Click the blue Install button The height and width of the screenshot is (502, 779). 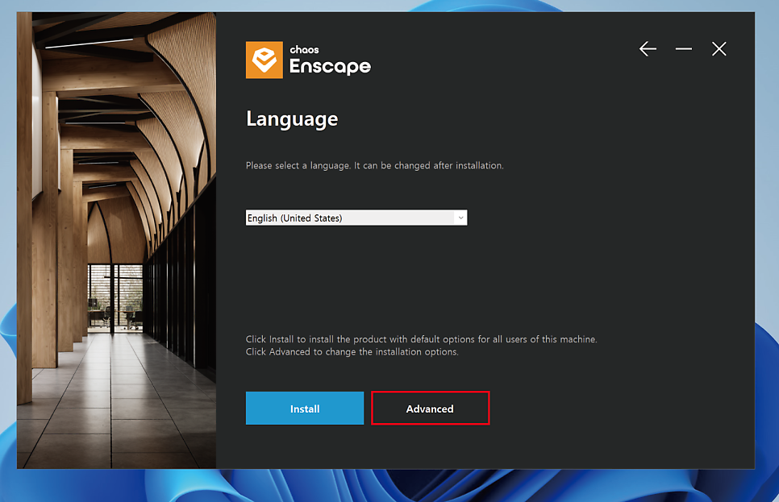click(305, 409)
